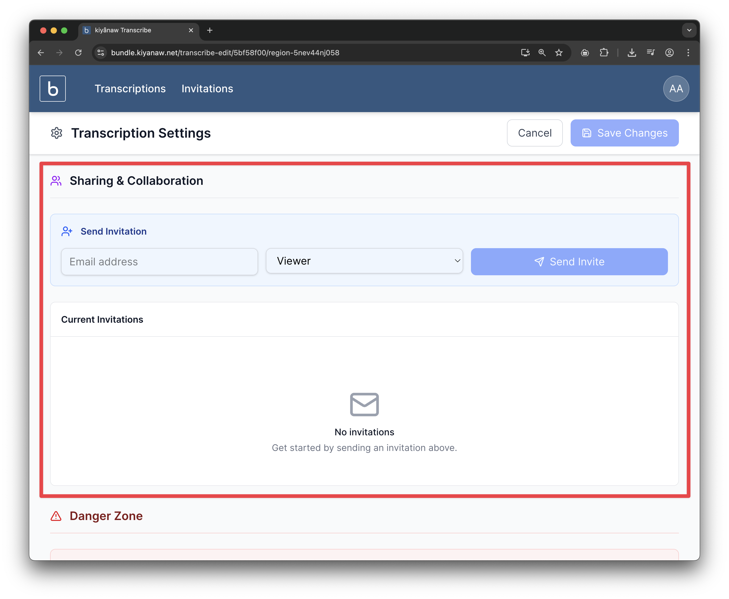Click the Save Changes button
729x599 pixels.
[x=624, y=133]
